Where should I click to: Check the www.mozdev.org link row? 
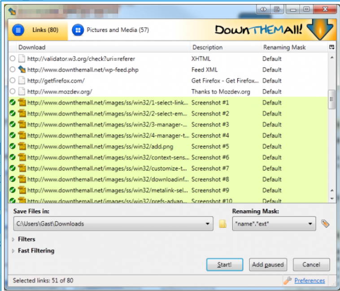[x=13, y=91]
